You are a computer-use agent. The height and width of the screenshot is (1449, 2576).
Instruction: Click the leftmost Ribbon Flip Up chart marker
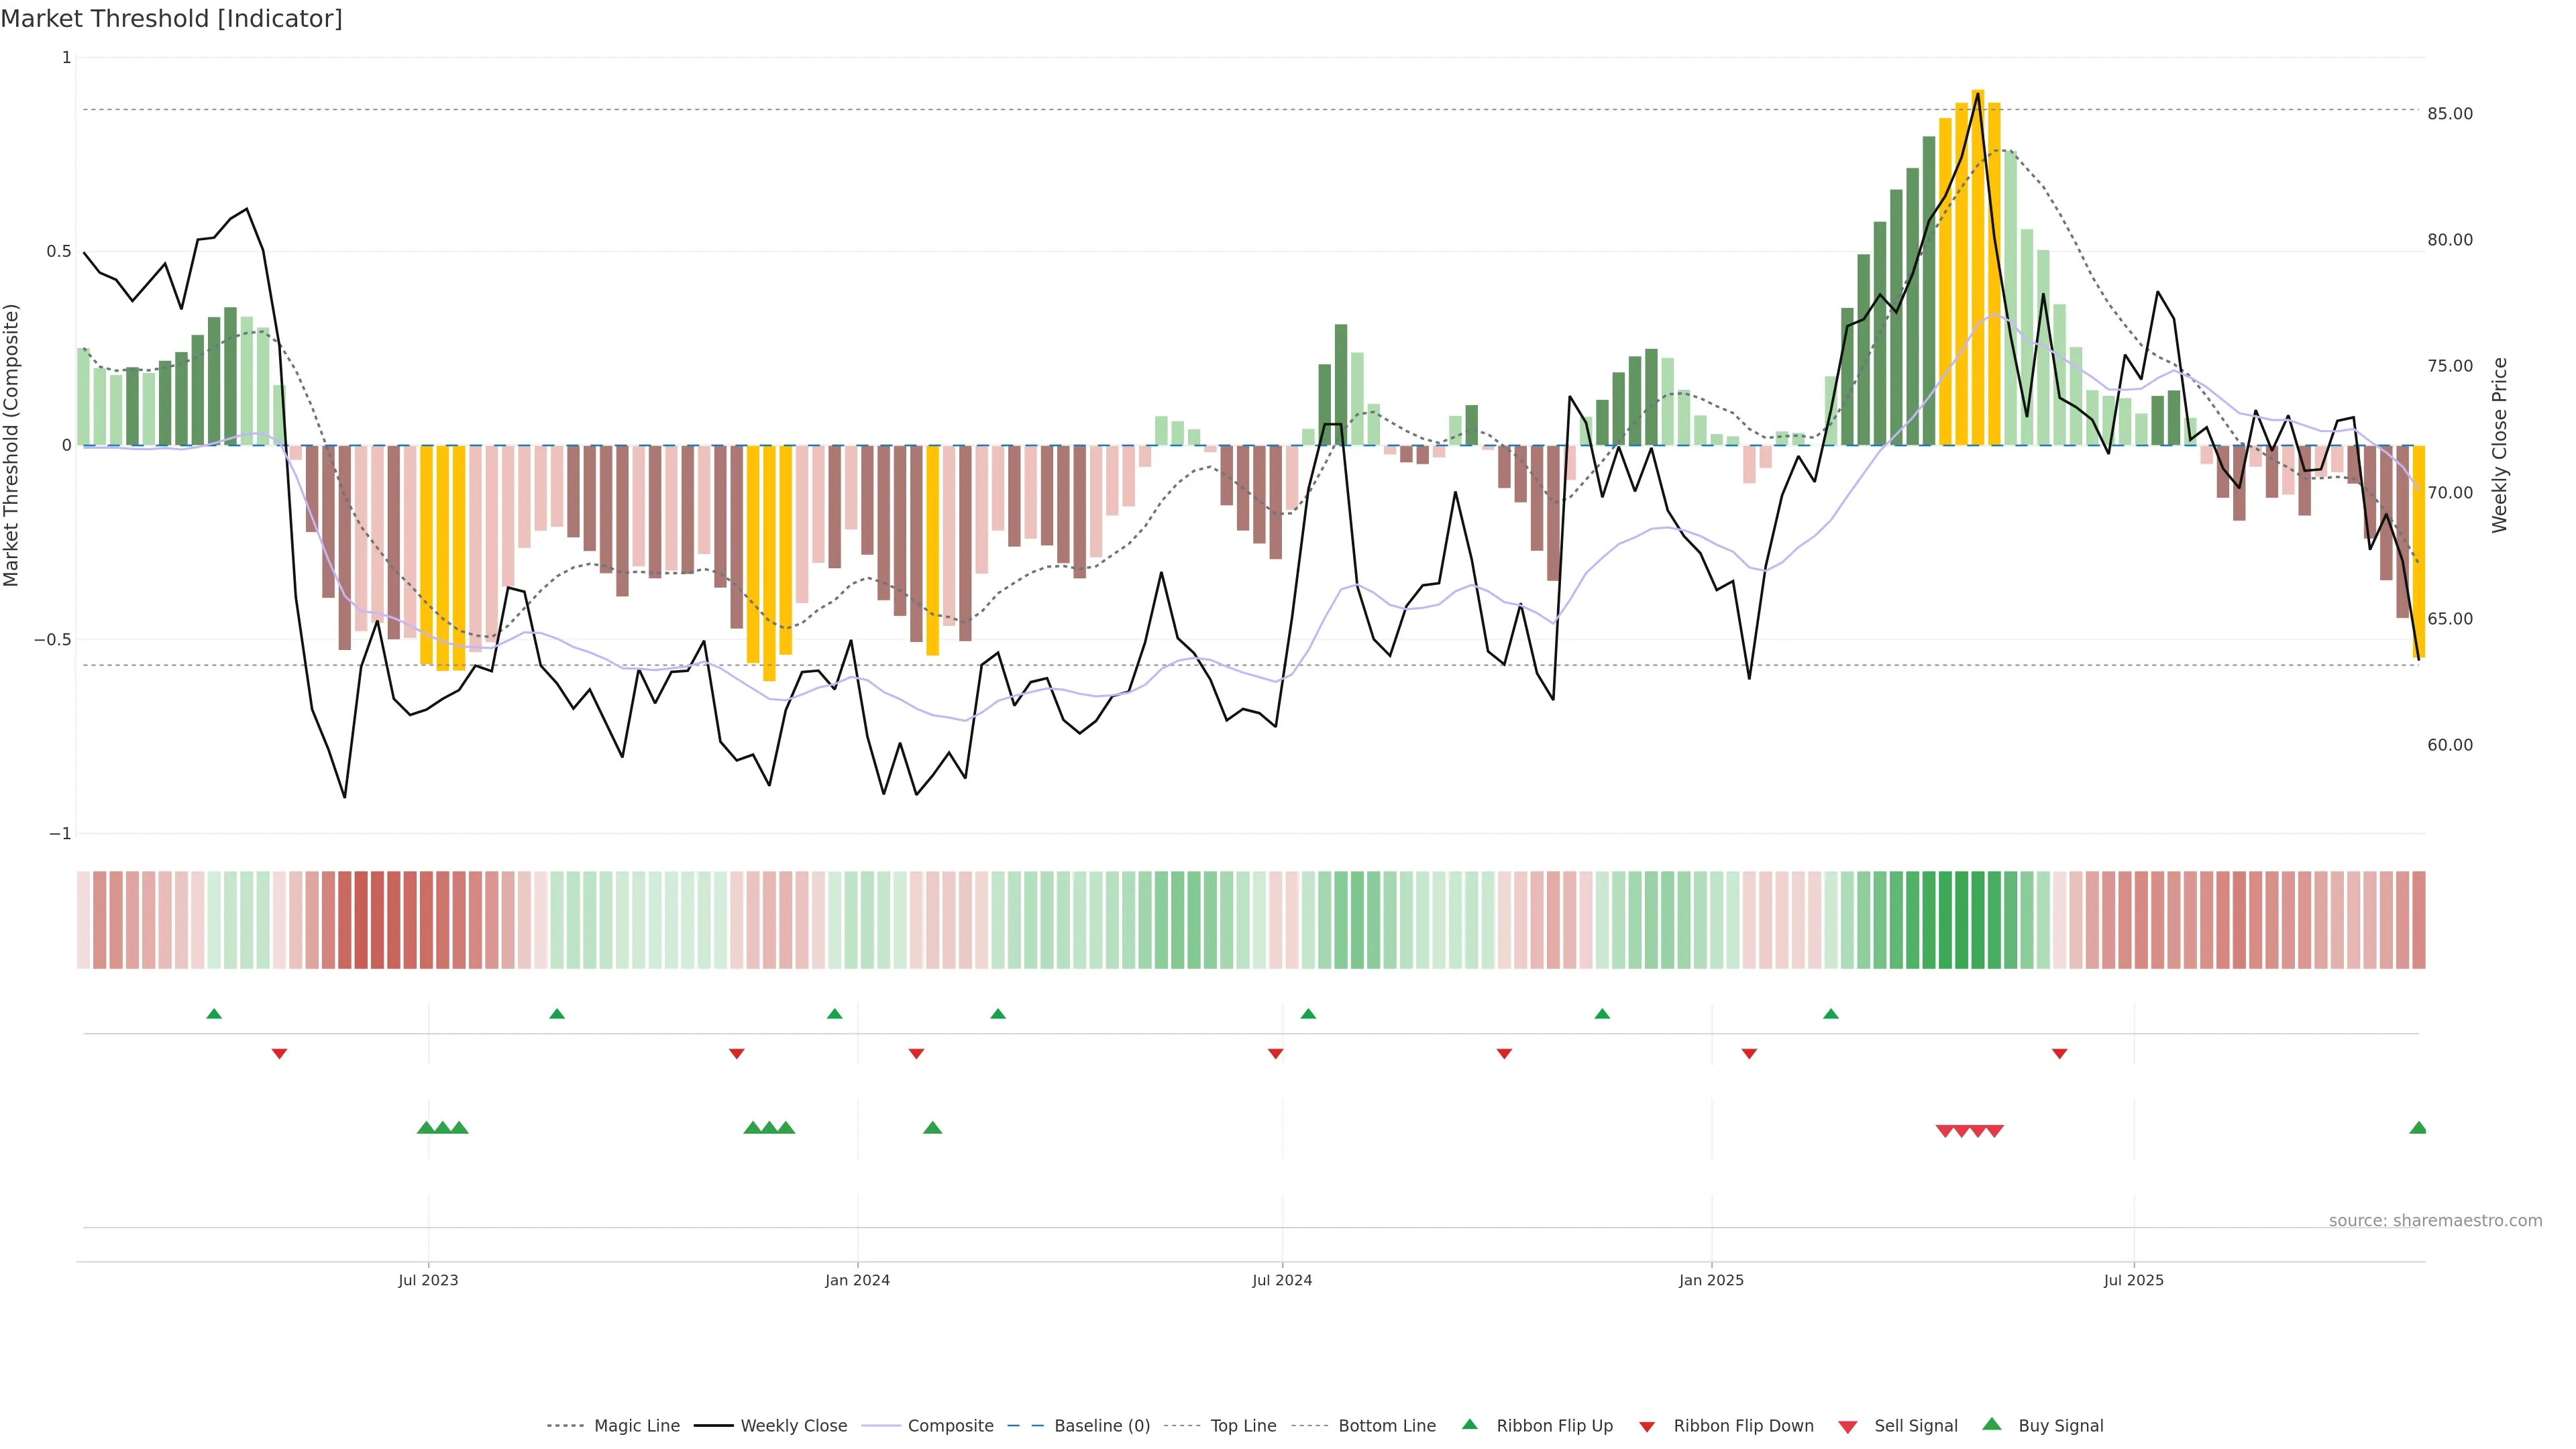point(214,1014)
